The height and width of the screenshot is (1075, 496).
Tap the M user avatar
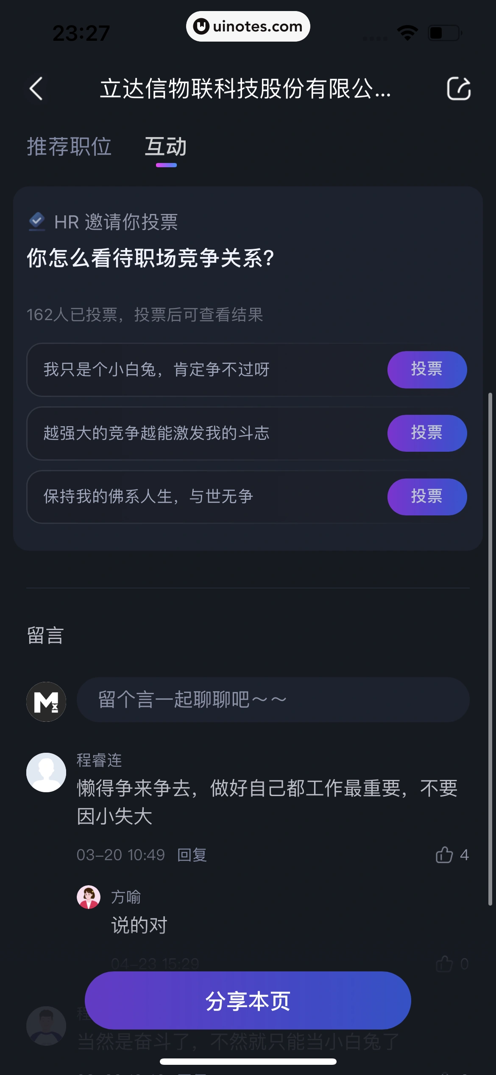46,701
